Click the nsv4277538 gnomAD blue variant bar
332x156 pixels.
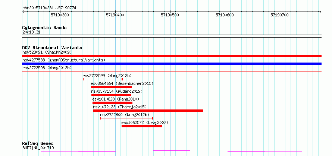tap(172, 64)
